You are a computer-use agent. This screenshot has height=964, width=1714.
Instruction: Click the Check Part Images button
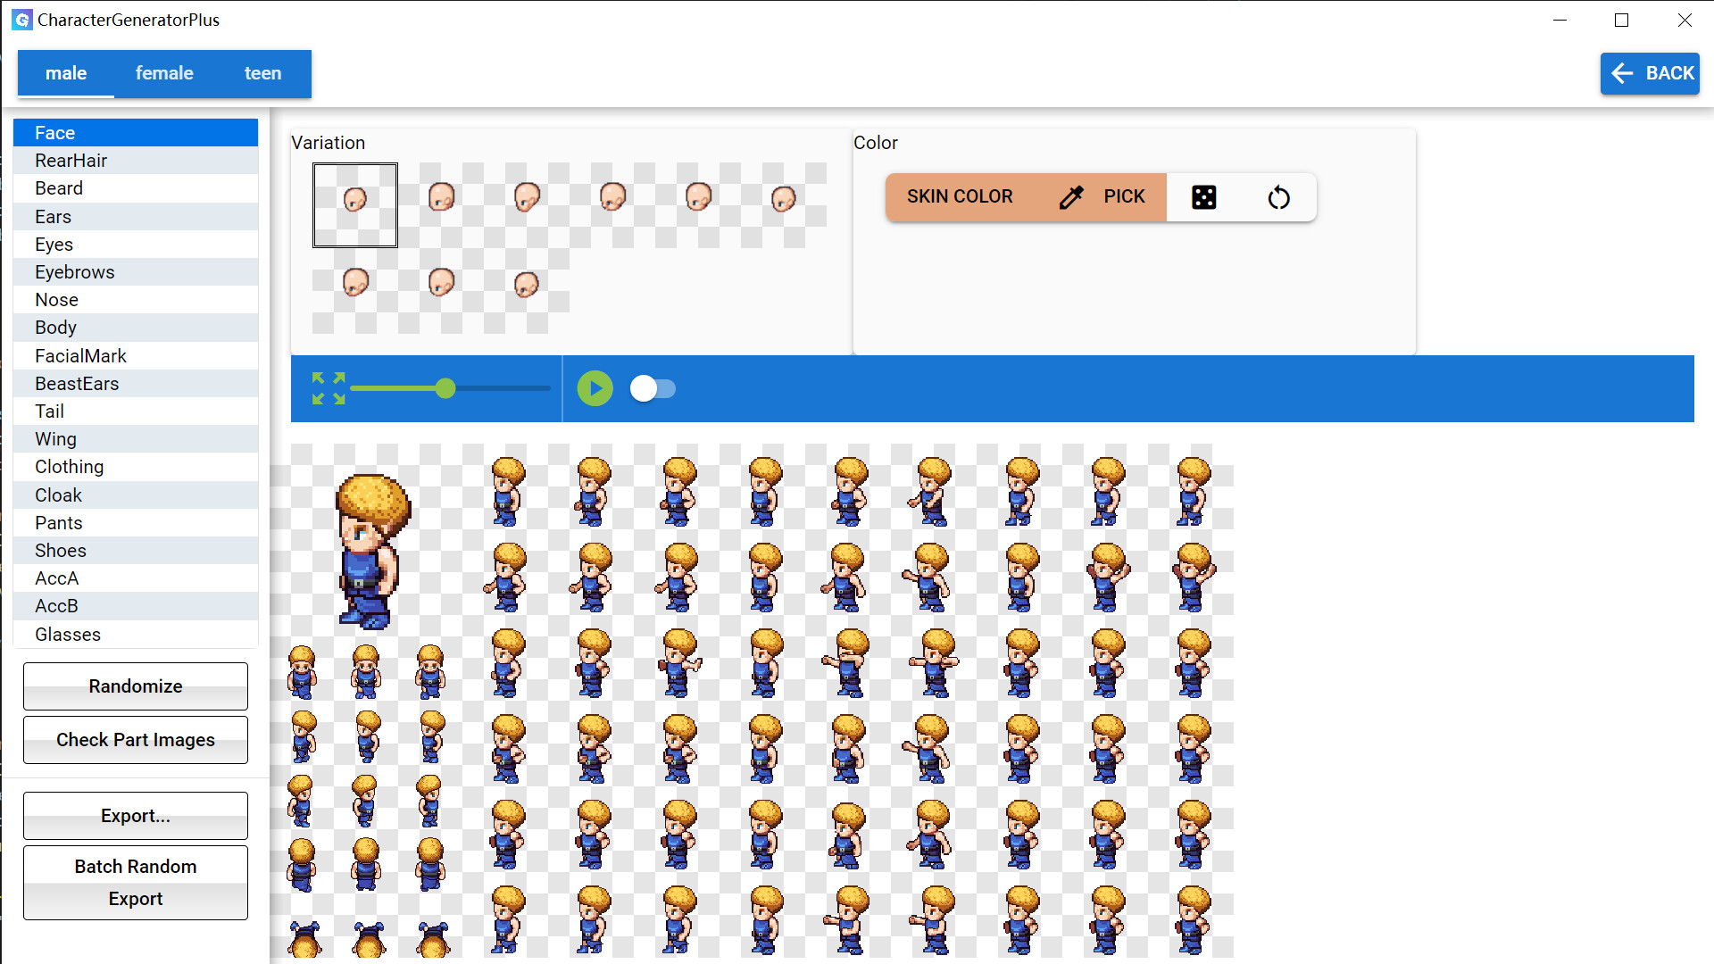pyautogui.click(x=135, y=739)
